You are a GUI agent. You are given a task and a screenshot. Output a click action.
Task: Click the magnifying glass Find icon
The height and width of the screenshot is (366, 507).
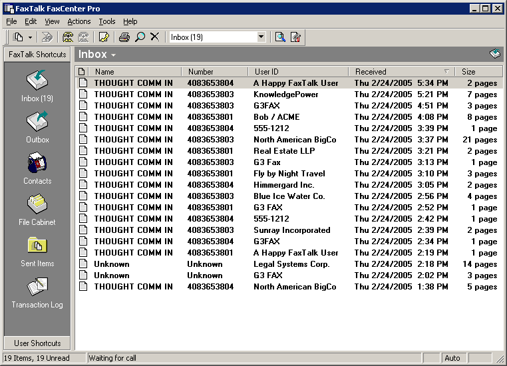pyautogui.click(x=140, y=37)
